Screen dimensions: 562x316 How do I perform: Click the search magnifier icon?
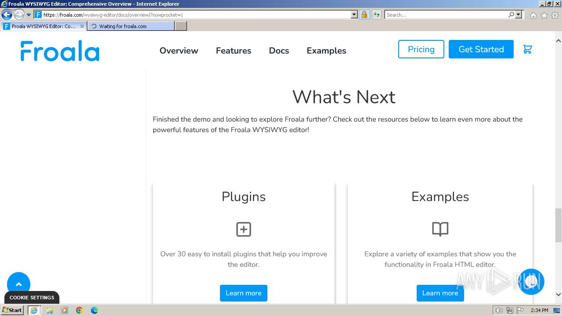pyautogui.click(x=511, y=14)
